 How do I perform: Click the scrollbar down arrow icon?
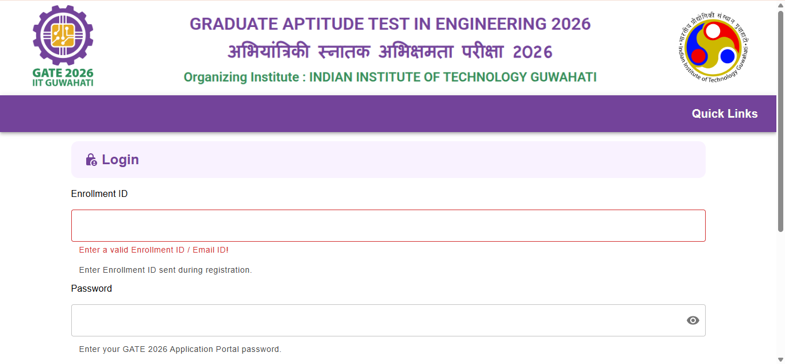click(x=780, y=359)
